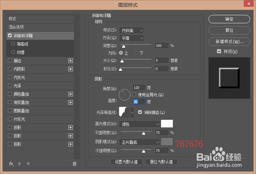Enable the 光泽 checkbox

[x=10, y=85]
